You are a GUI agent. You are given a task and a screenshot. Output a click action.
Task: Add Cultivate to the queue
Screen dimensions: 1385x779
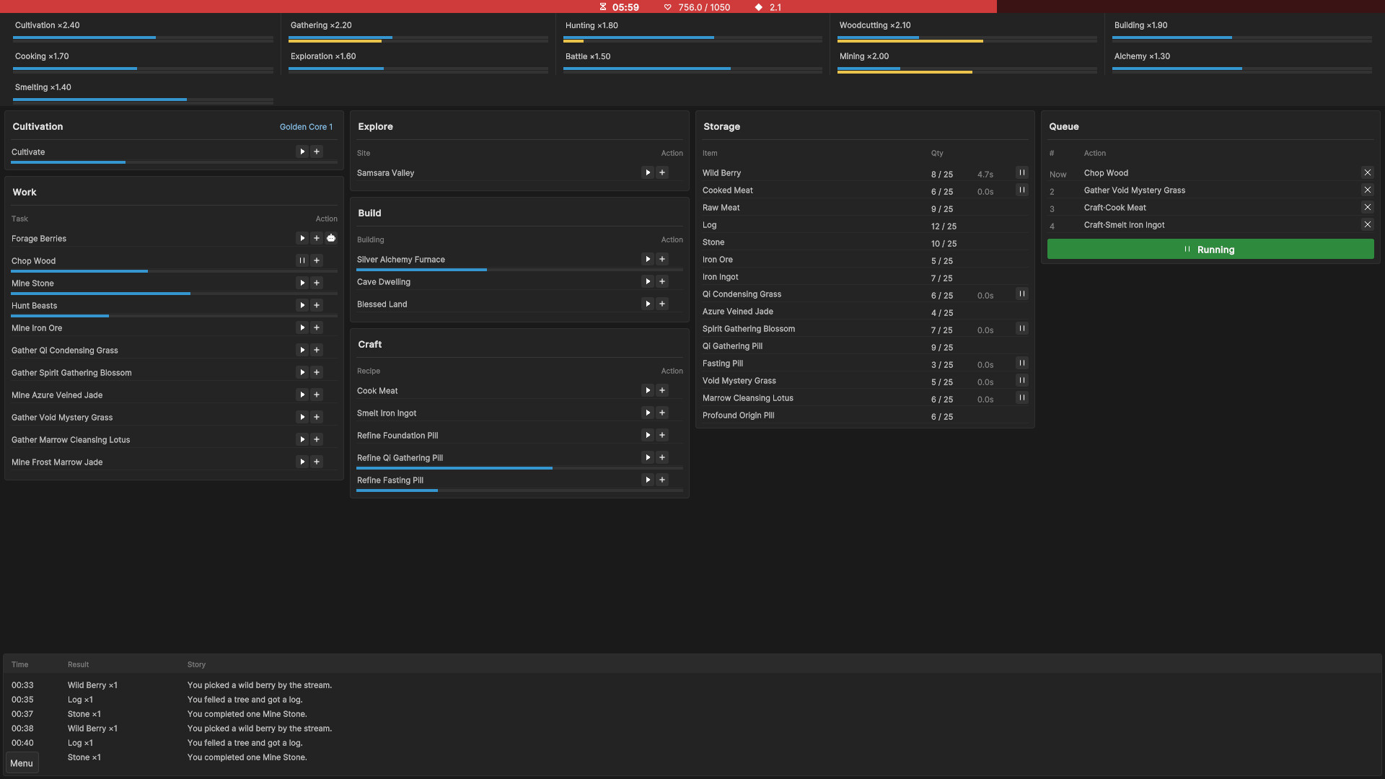[317, 151]
